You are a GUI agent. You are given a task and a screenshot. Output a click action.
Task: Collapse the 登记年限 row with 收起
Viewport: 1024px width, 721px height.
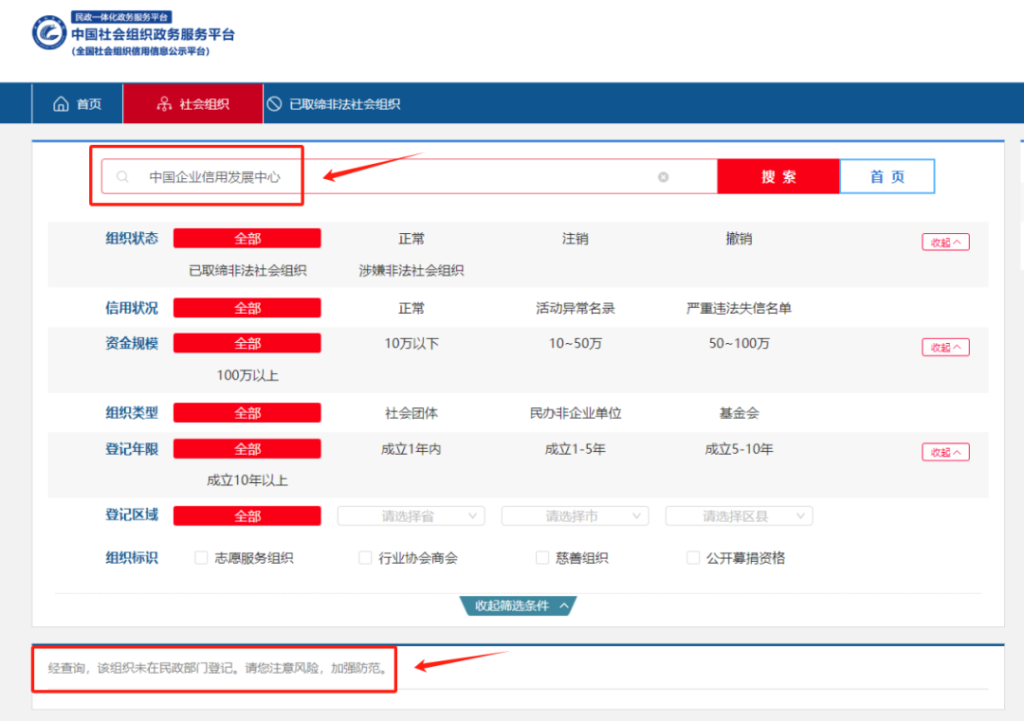[x=945, y=452]
